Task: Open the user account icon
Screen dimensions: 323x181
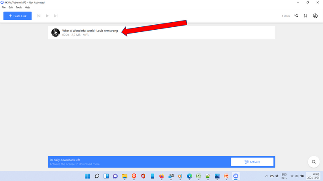Action: [315, 16]
